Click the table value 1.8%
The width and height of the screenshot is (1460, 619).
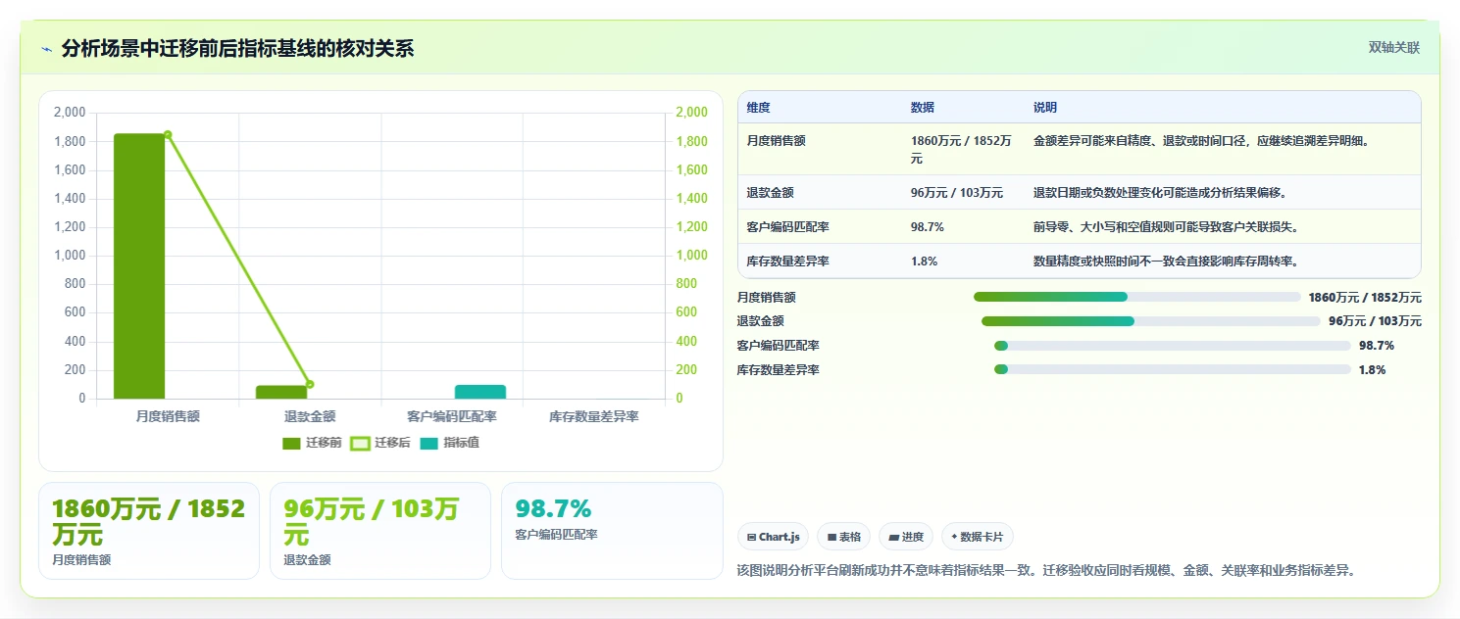[924, 261]
